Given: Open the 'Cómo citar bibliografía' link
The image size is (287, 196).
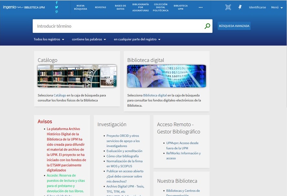Looking at the screenshot, I should click(x=122, y=156).
